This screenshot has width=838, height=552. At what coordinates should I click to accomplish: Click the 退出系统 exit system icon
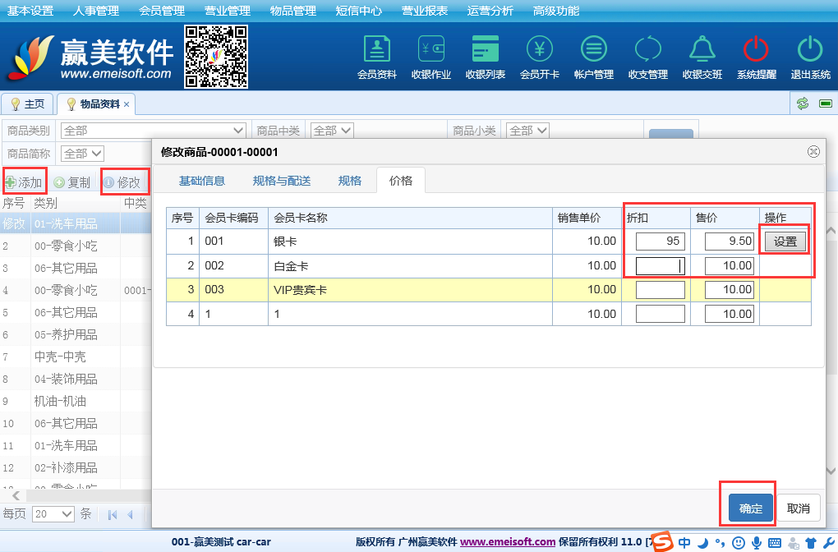[810, 57]
